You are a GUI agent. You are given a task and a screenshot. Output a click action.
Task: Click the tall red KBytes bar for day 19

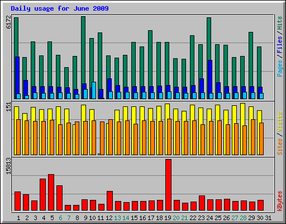(x=168, y=185)
